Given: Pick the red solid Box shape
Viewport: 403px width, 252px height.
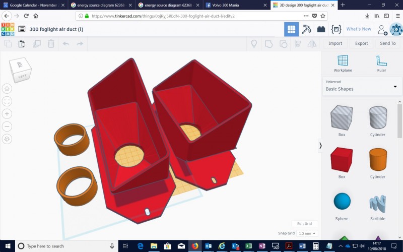Looking at the screenshot, I should [x=342, y=160].
